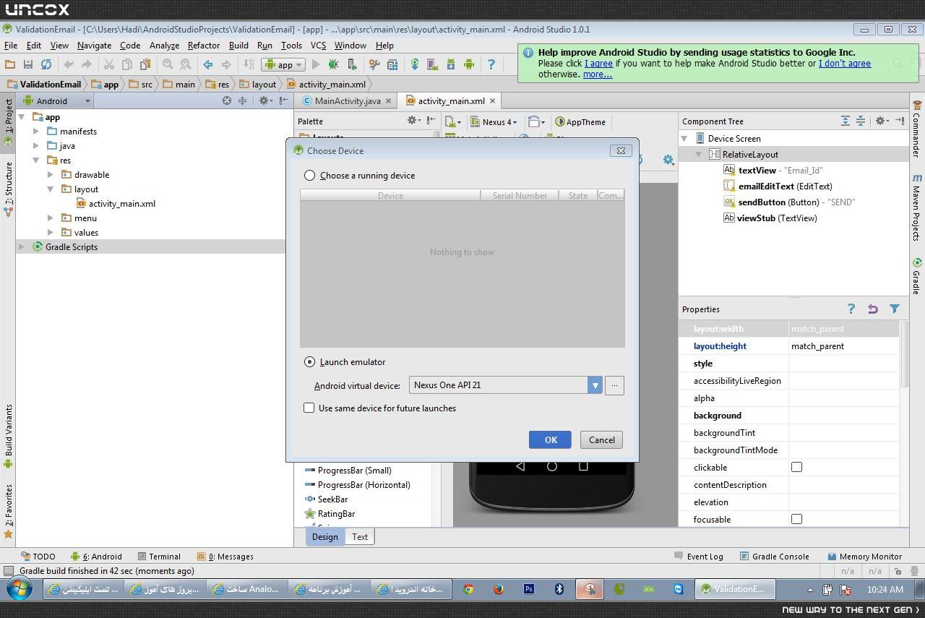Click the Debug app bug icon

point(333,64)
